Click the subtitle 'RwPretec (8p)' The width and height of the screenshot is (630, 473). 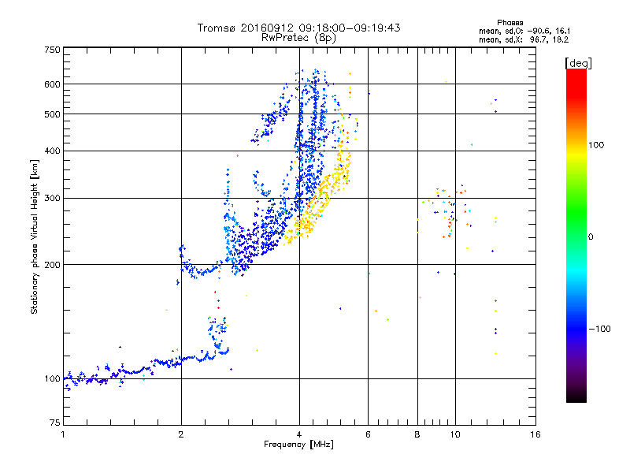tap(298, 38)
